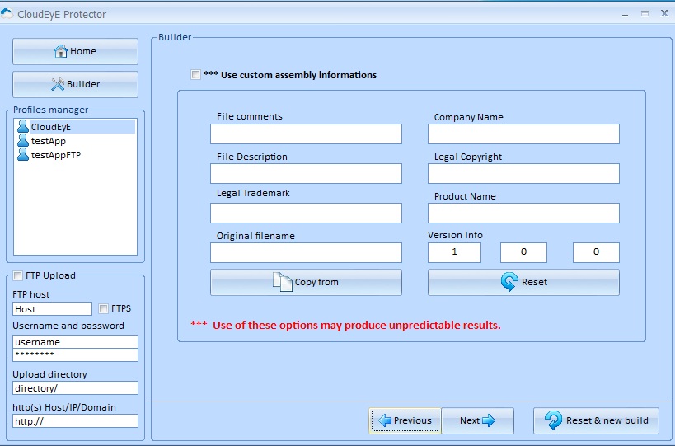This screenshot has height=446, width=675.
Task: Close the CloudEyE Protector window
Action: click(x=664, y=13)
